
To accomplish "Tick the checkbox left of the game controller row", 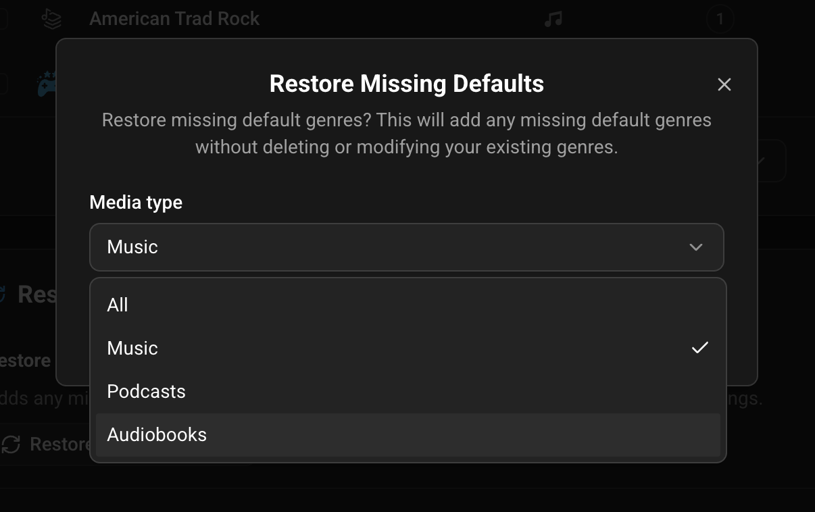I will 3,84.
